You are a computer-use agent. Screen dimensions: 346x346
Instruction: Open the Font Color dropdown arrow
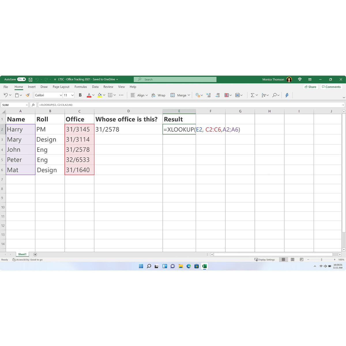(x=93, y=95)
